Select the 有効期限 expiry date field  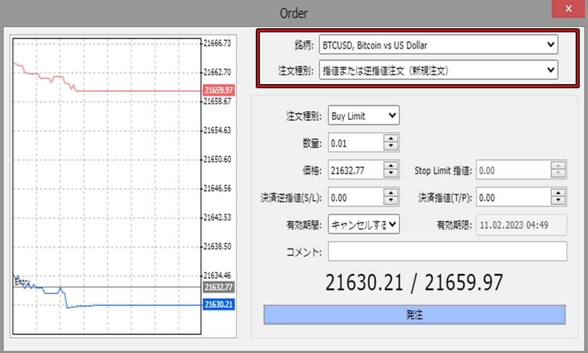[x=520, y=224]
